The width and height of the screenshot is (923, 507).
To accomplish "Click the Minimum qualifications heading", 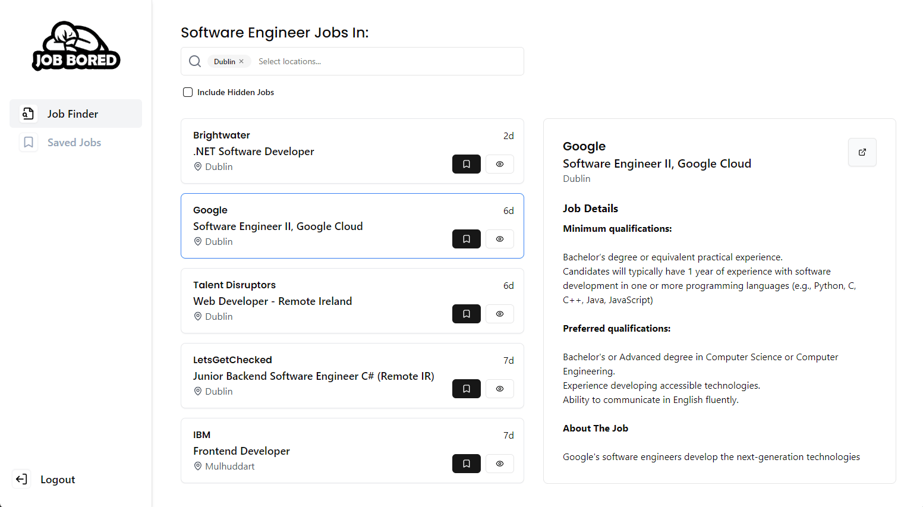I will [x=618, y=228].
